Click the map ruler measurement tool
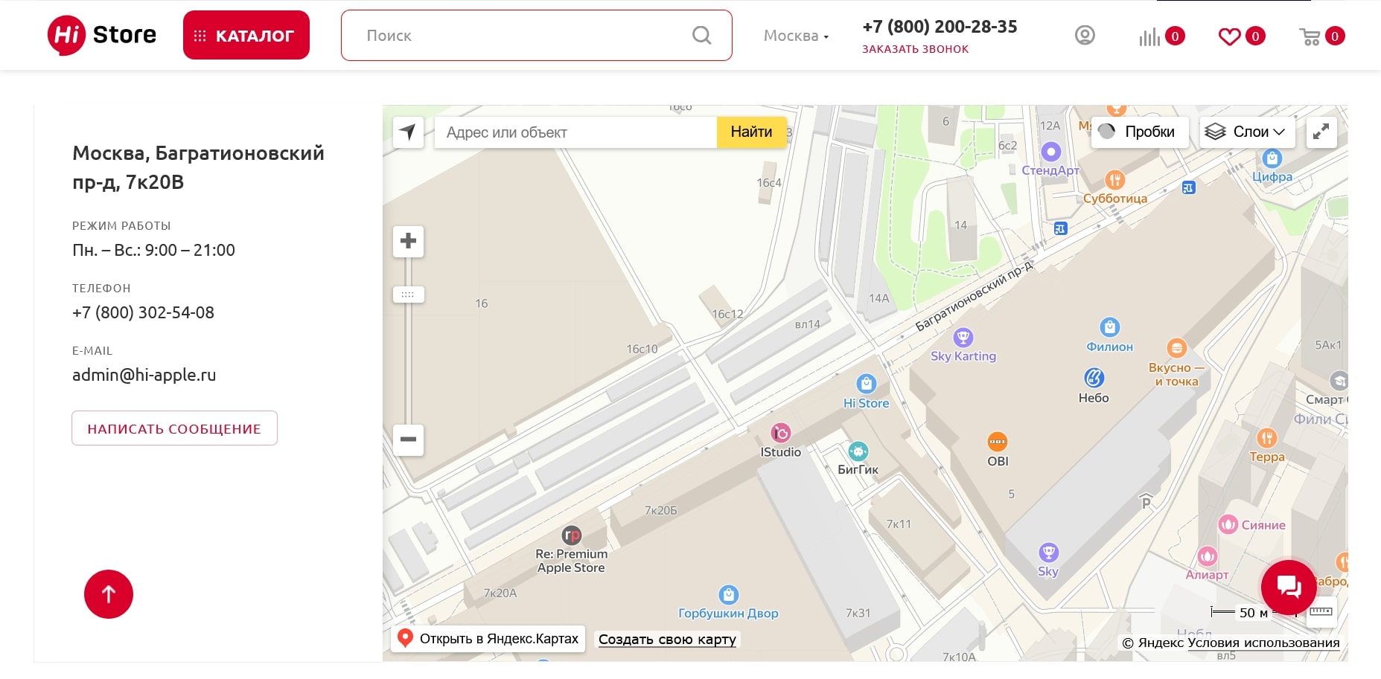Screen dimensions: 1381x679 [x=1321, y=612]
